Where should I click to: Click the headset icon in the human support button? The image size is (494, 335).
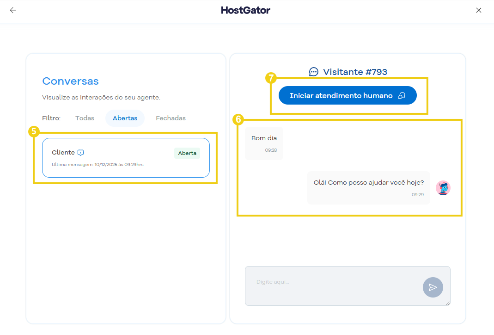click(x=402, y=96)
